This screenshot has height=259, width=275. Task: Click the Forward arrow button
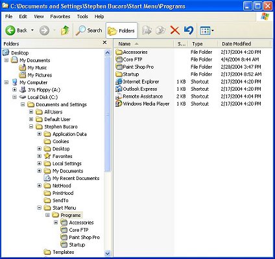(44, 30)
